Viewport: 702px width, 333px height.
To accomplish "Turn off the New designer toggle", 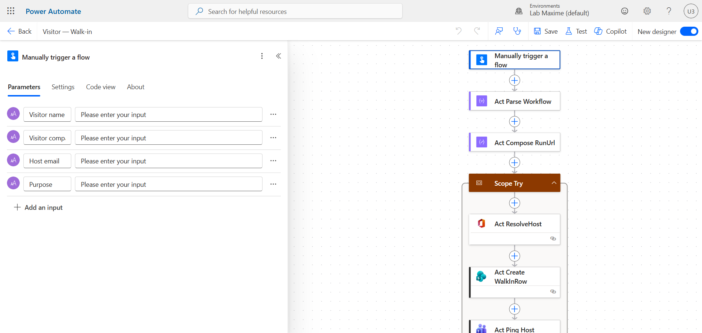I will coord(689,31).
